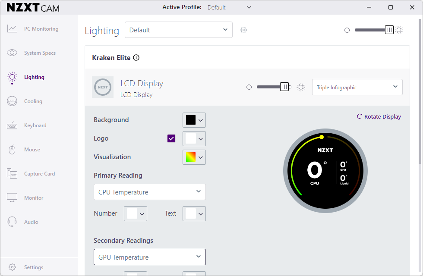
Task: Click the System Specs eye icon
Action: [12, 53]
